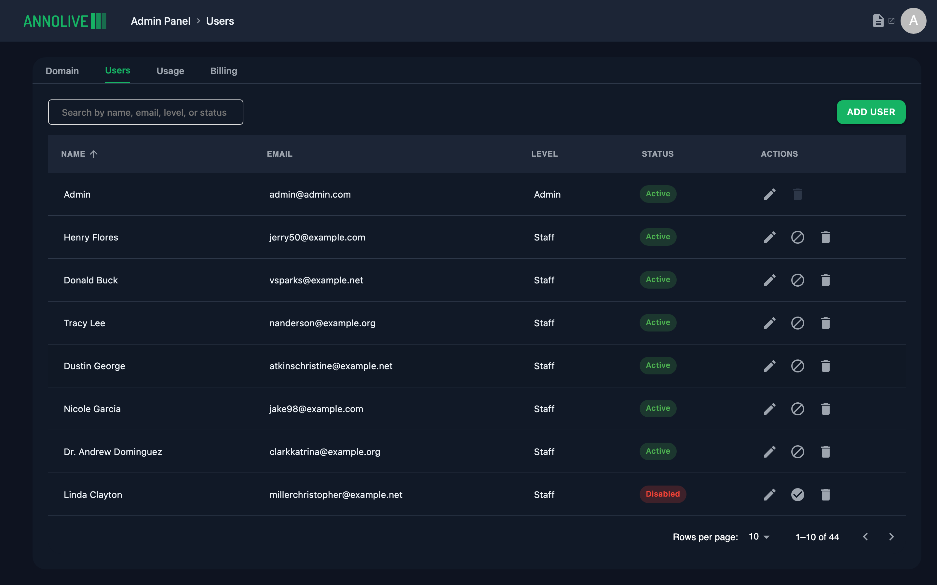Sort by Name column arrow

(94, 154)
